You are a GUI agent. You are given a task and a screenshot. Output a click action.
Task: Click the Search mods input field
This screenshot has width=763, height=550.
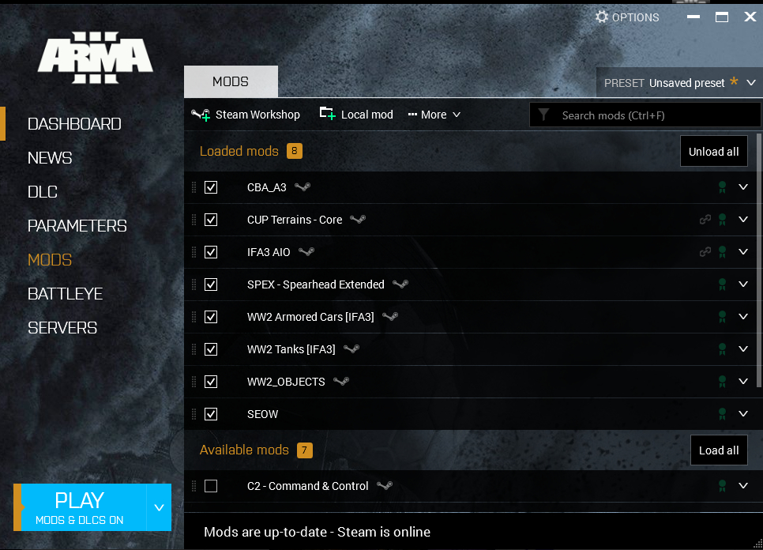(645, 115)
